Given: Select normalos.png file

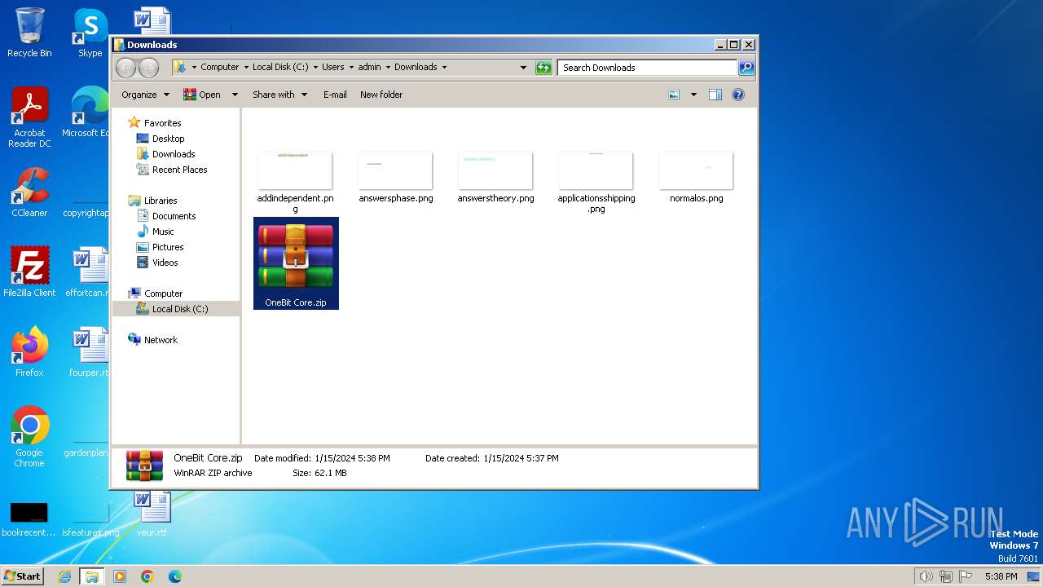Looking at the screenshot, I should click(x=696, y=179).
